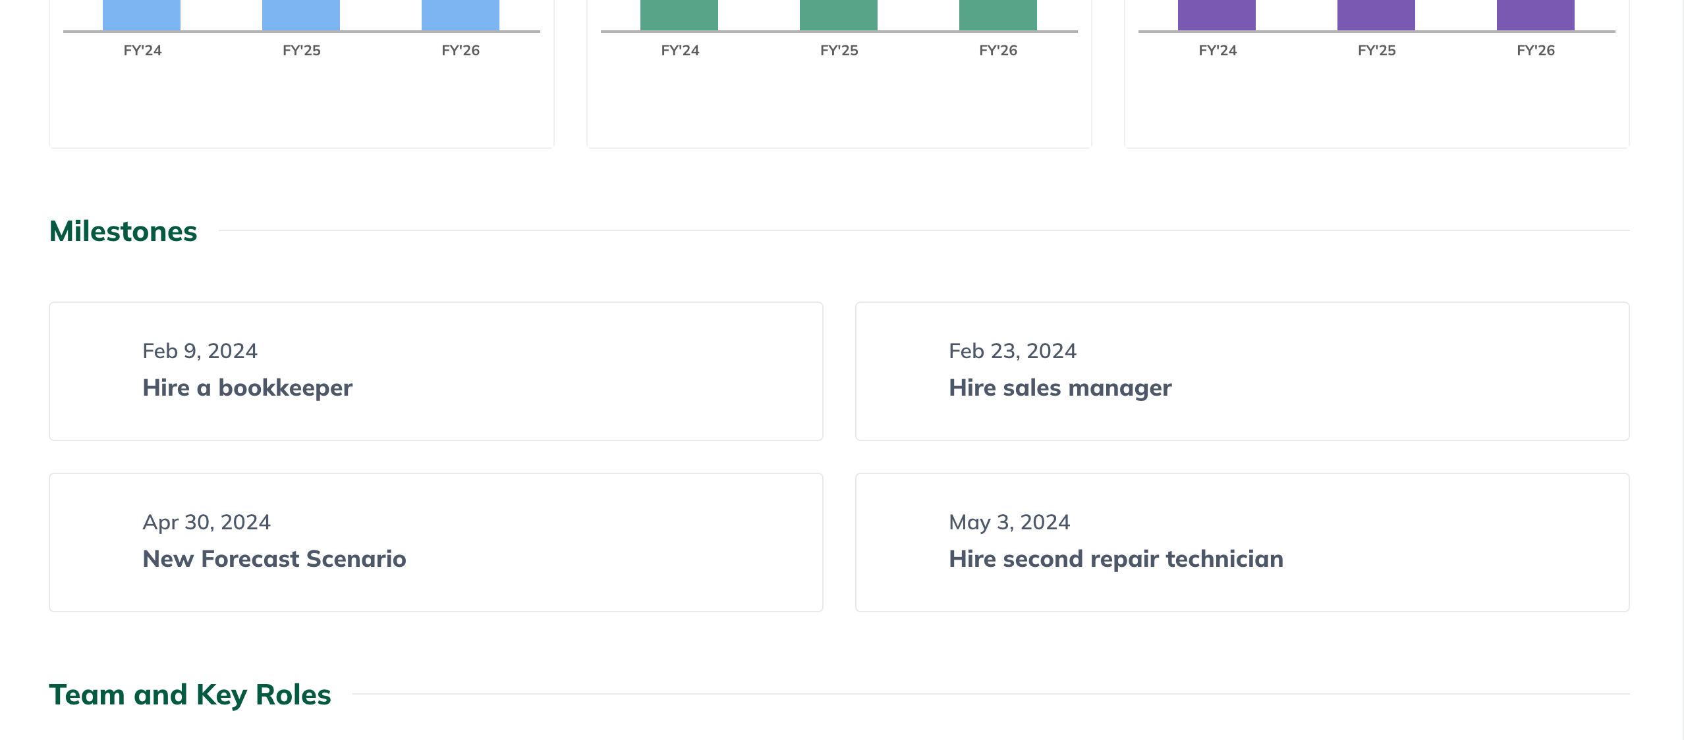Select the green FY'26 bar

click(x=998, y=13)
